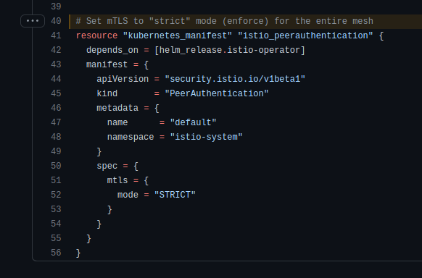Click "depends_on" on line 42

(112, 50)
